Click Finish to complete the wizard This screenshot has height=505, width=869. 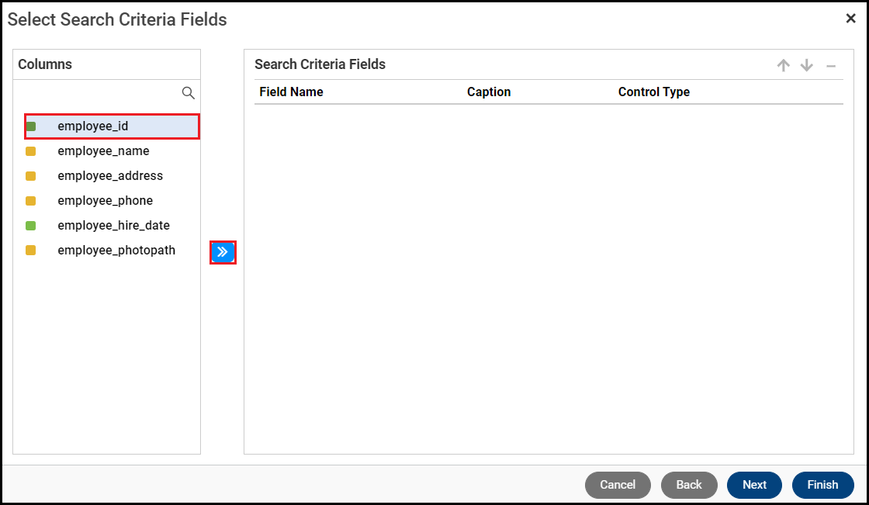822,485
